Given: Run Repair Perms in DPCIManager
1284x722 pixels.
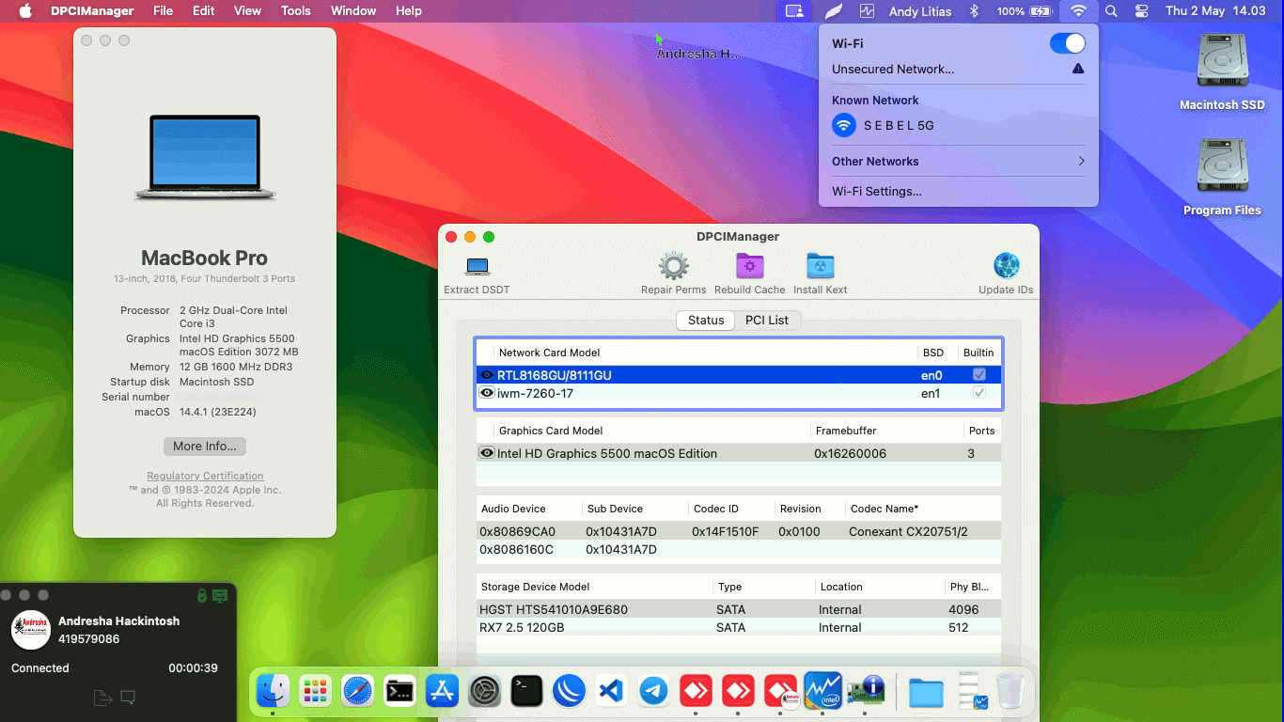Looking at the screenshot, I should pos(673,269).
